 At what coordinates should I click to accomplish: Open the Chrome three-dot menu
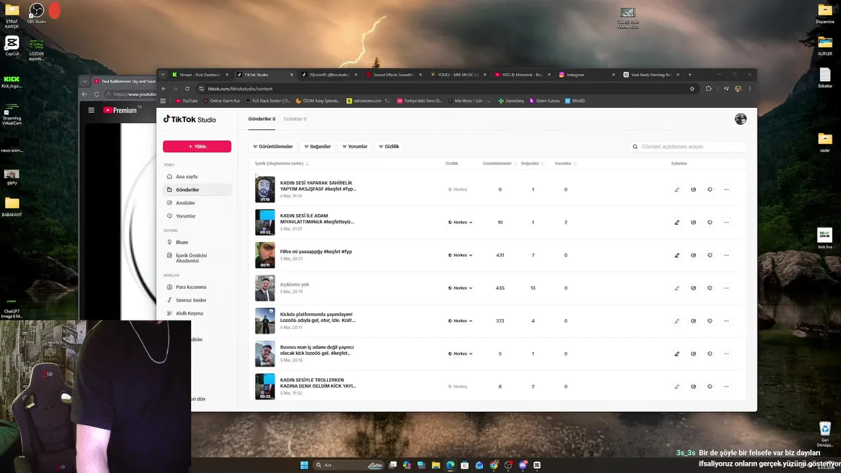click(750, 89)
